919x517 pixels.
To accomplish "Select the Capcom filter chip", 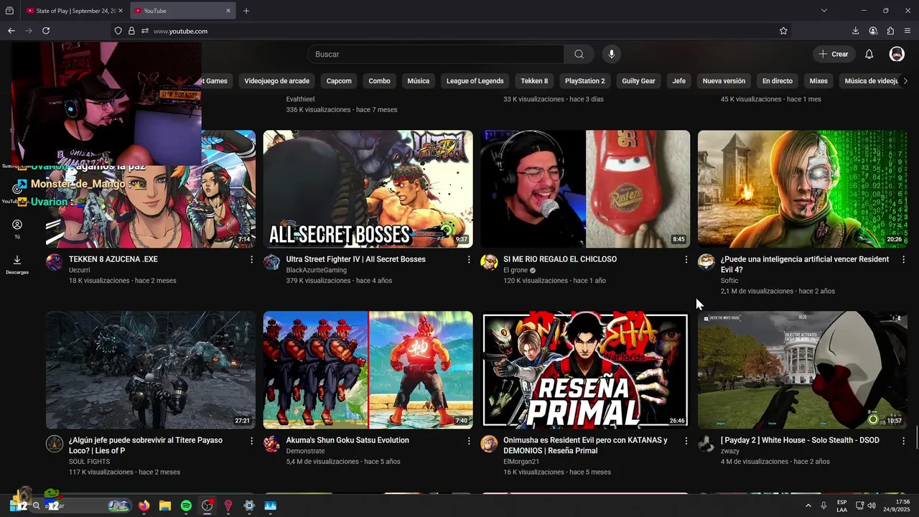I will [339, 81].
